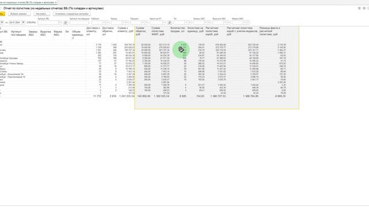Click rightmost small button of Тег filter

tap(190, 22)
